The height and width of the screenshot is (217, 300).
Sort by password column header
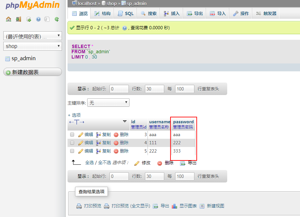(183, 122)
